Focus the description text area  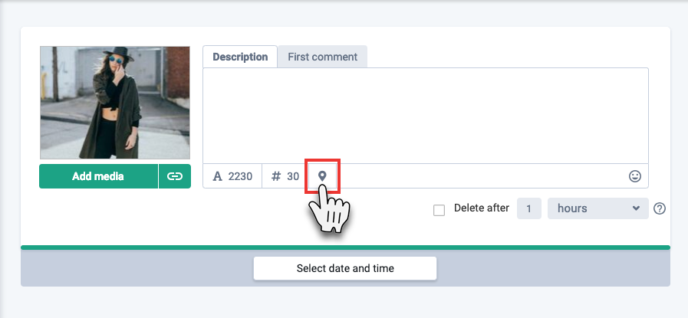pyautogui.click(x=426, y=116)
